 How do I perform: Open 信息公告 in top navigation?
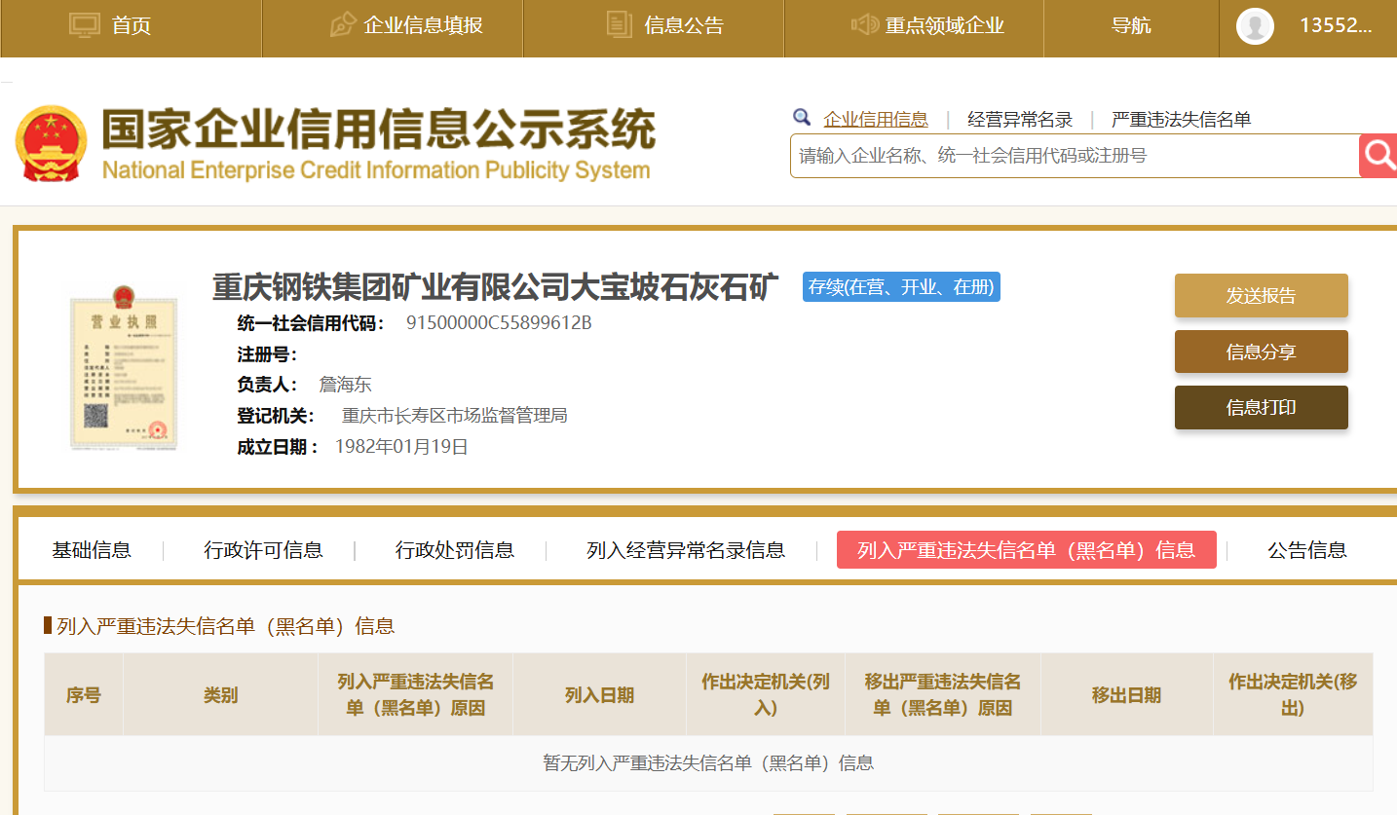tap(684, 25)
